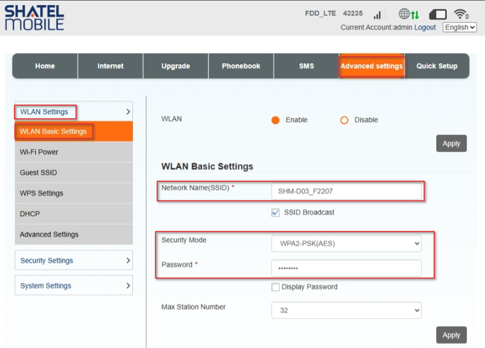Expand the System Settings section
485x348 pixels.
[x=74, y=286]
